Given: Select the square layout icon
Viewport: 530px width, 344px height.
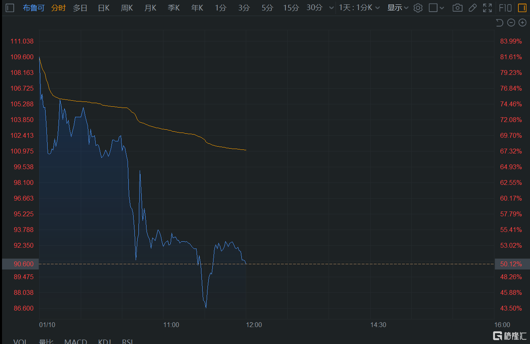Looking at the screenshot, I should coord(433,8).
